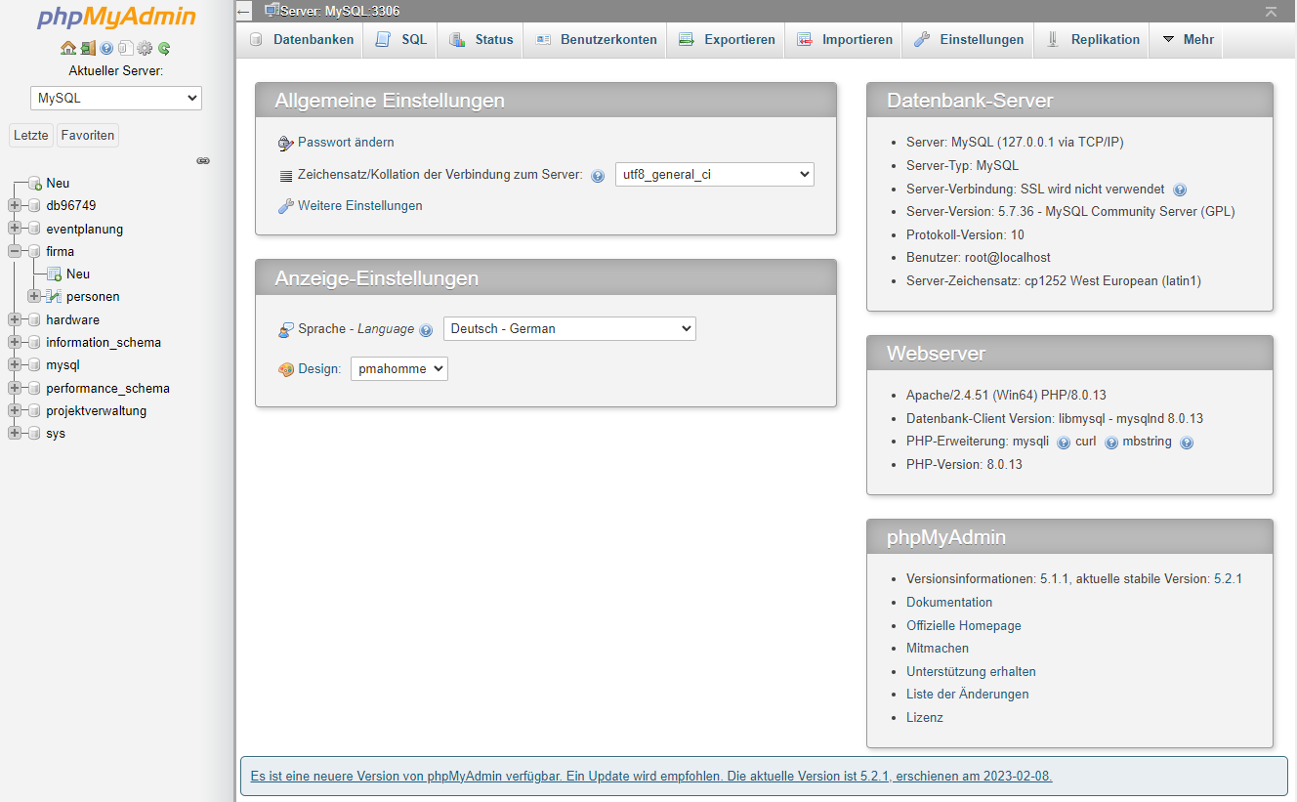Click Neu under the firma database

[x=78, y=274]
